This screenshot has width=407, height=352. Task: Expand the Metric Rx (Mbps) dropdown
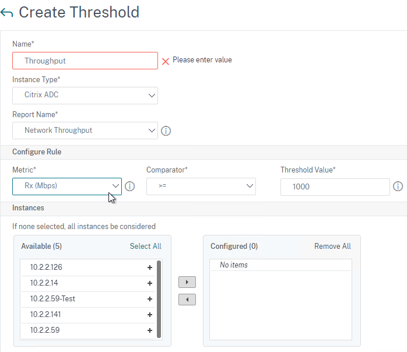tap(67, 186)
